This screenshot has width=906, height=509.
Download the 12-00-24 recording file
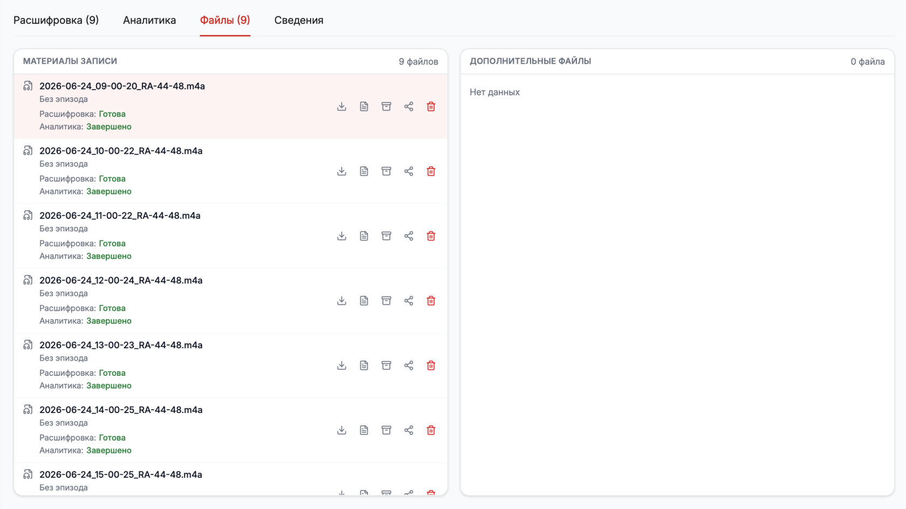341,300
